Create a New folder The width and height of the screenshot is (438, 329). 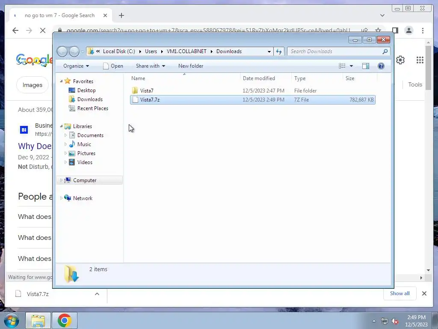[191, 66]
